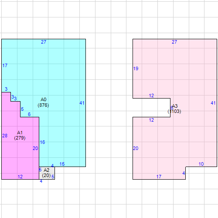This screenshot has height=218, width=218.
Task: Click dimension 5 beside the A1 step
Action: coord(22,109)
